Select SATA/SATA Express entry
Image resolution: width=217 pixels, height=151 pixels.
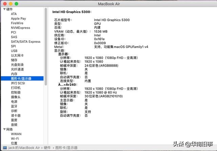coord(26,41)
